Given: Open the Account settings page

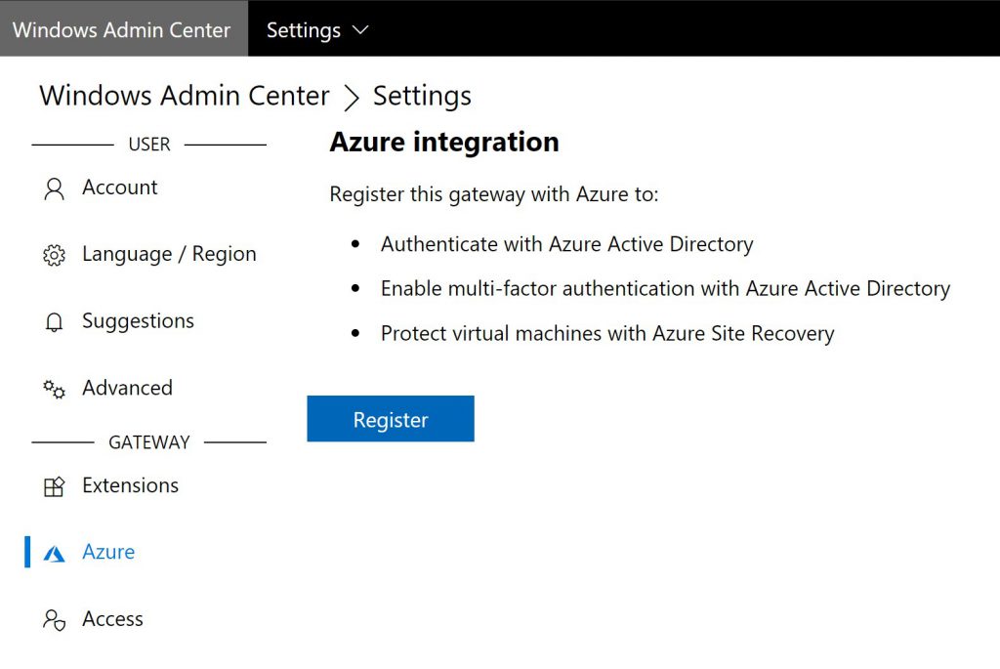Looking at the screenshot, I should point(119,188).
